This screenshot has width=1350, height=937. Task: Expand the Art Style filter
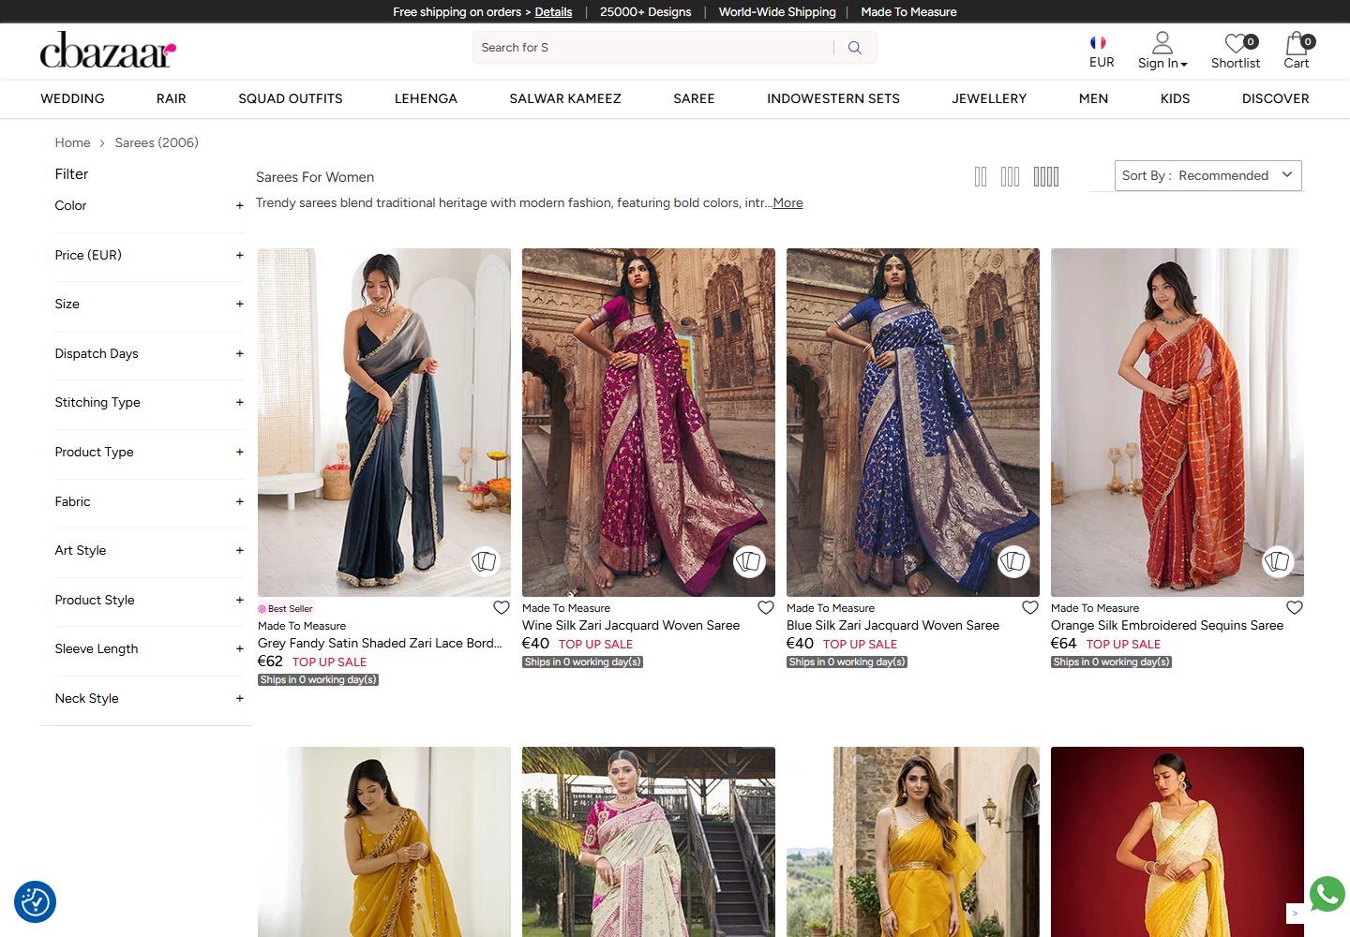[x=240, y=550]
